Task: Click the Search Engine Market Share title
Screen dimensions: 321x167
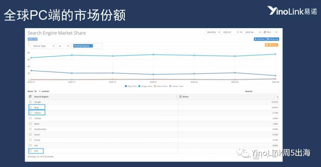Action: click(x=57, y=33)
